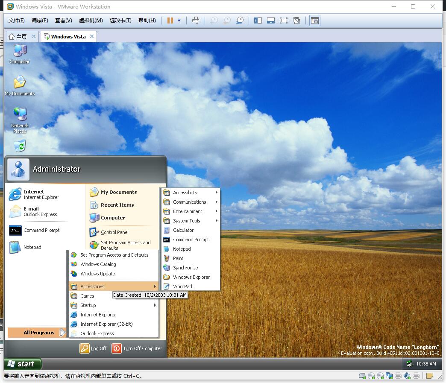Click the Unity mode toolbar icon

point(296,20)
